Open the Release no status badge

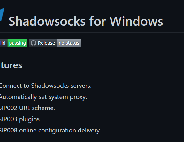click(x=55, y=43)
